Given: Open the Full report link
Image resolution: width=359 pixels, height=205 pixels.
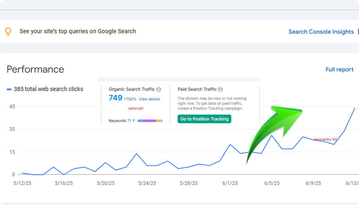Looking at the screenshot, I should pyautogui.click(x=339, y=69).
